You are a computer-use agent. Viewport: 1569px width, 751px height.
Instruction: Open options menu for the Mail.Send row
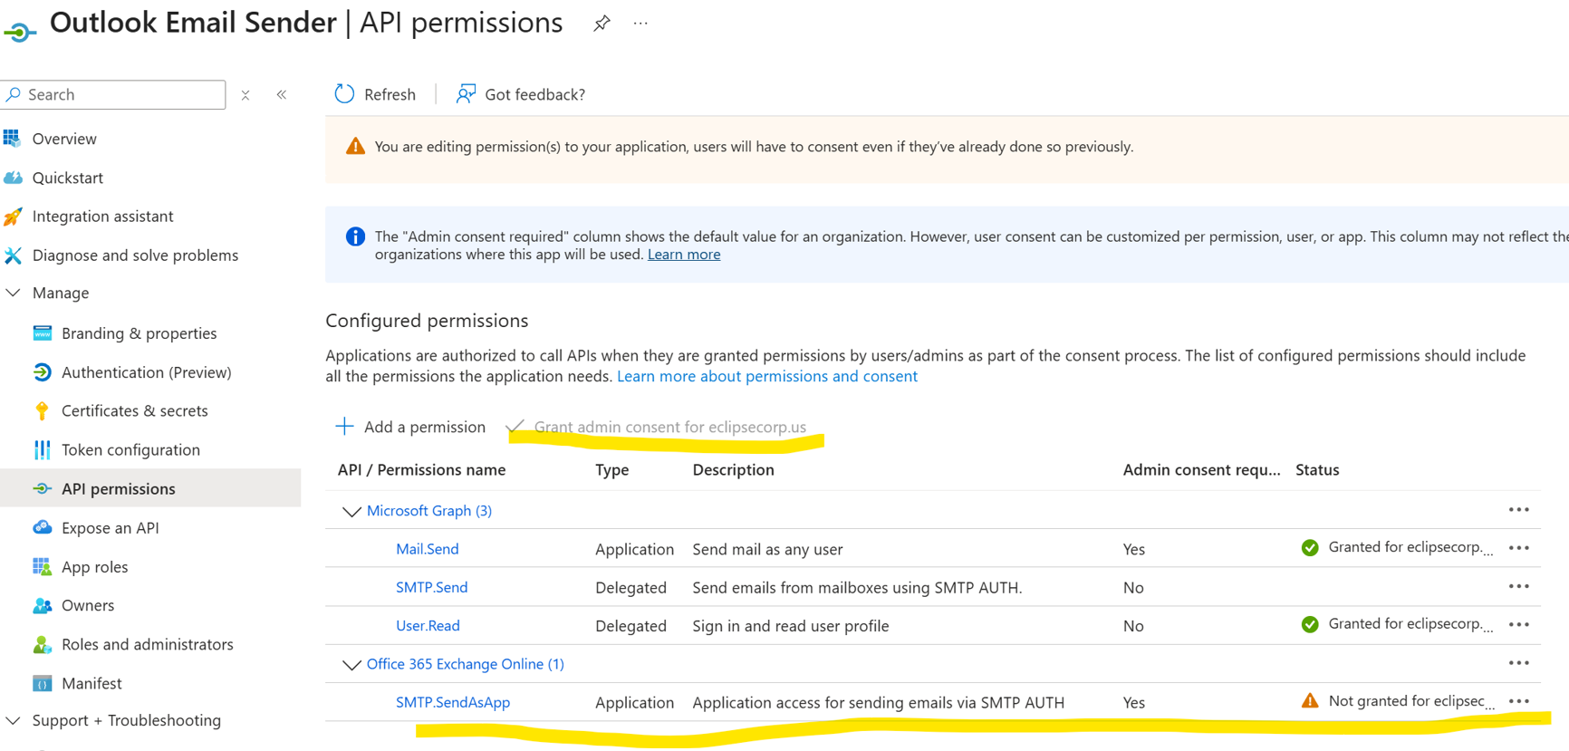[1518, 548]
